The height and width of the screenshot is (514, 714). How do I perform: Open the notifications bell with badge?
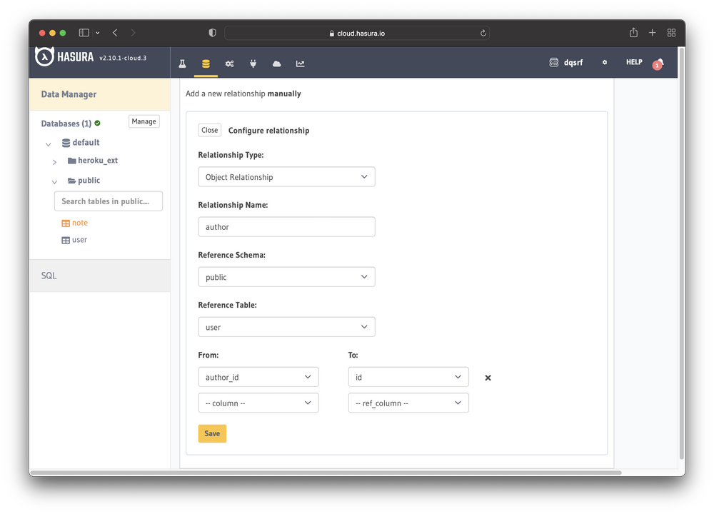(657, 64)
